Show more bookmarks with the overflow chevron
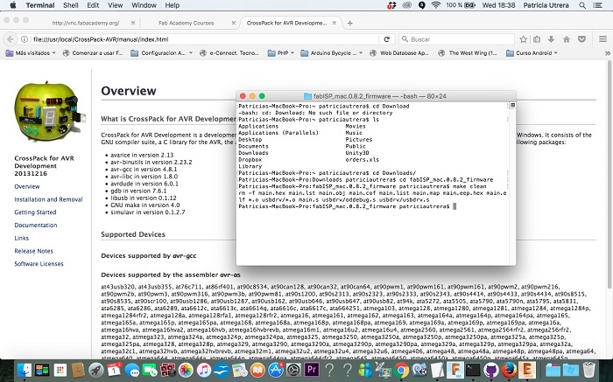The width and height of the screenshot is (613, 382). (x=608, y=53)
